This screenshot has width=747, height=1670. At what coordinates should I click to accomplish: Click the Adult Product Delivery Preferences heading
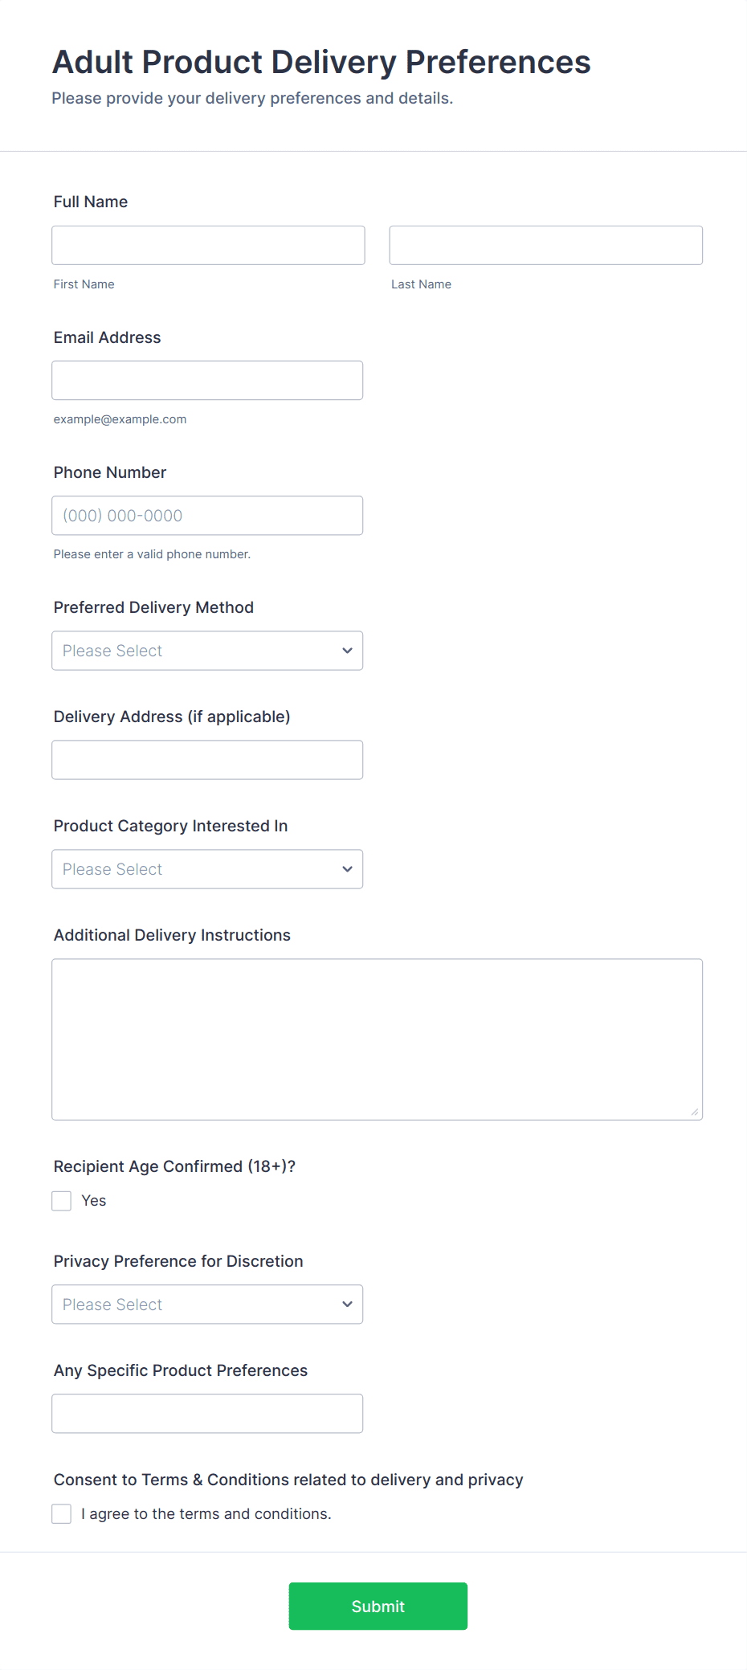321,62
